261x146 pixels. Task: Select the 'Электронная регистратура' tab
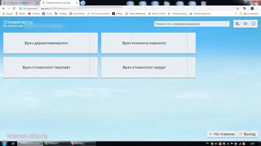click(58, 3)
